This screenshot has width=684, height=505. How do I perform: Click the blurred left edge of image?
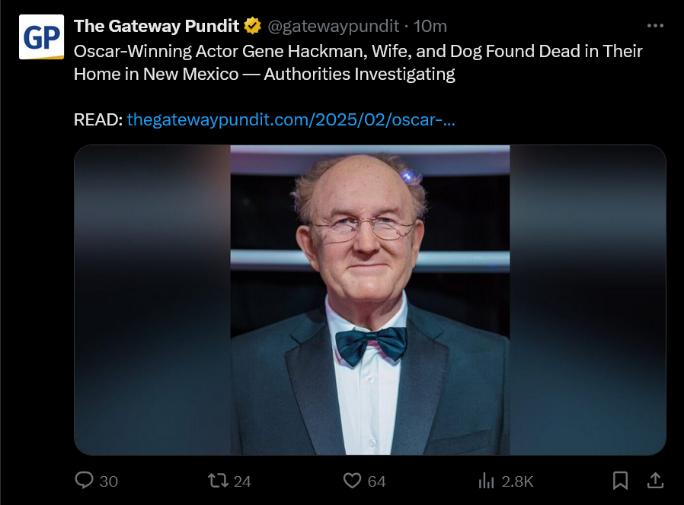[x=151, y=300]
